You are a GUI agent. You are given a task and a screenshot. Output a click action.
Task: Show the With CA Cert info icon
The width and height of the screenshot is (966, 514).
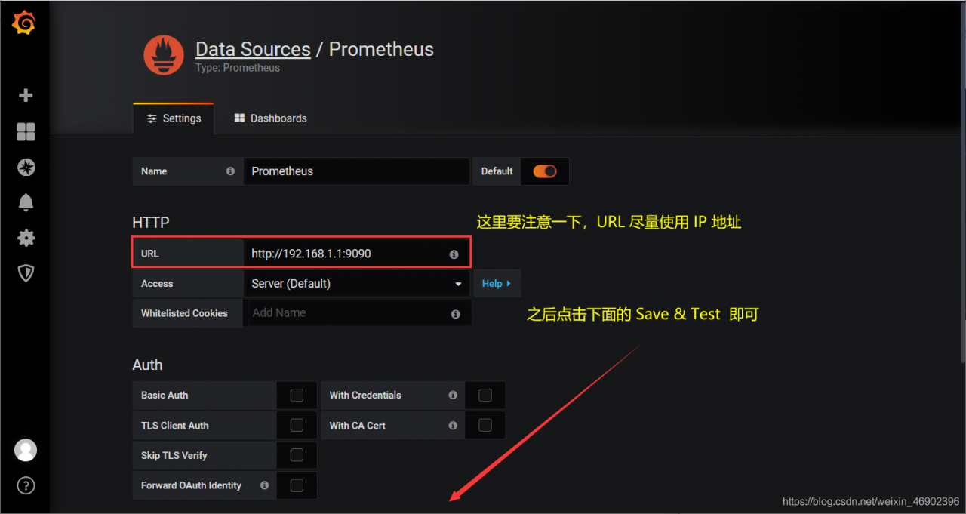tap(453, 426)
